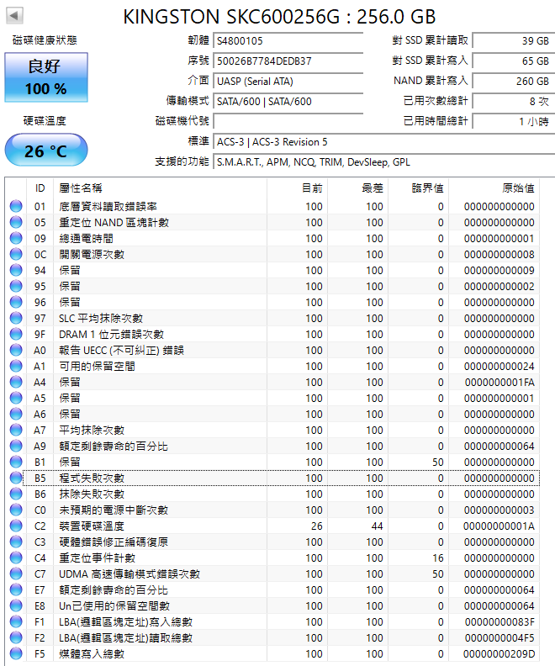Click the supported features field with S.M.A.R.T.
Viewport: 555px width, 666px height.
(383, 162)
